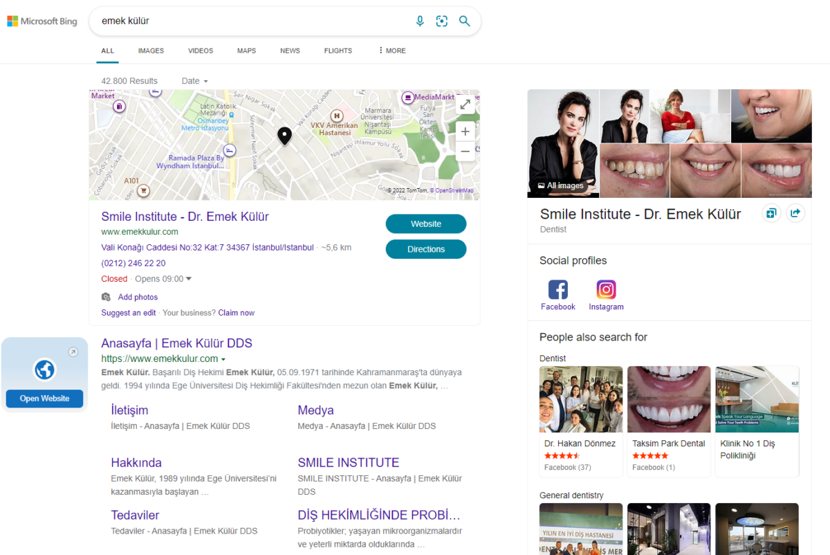The width and height of the screenshot is (830, 555).
Task: Open photo of woman in red top
Action: (690, 116)
